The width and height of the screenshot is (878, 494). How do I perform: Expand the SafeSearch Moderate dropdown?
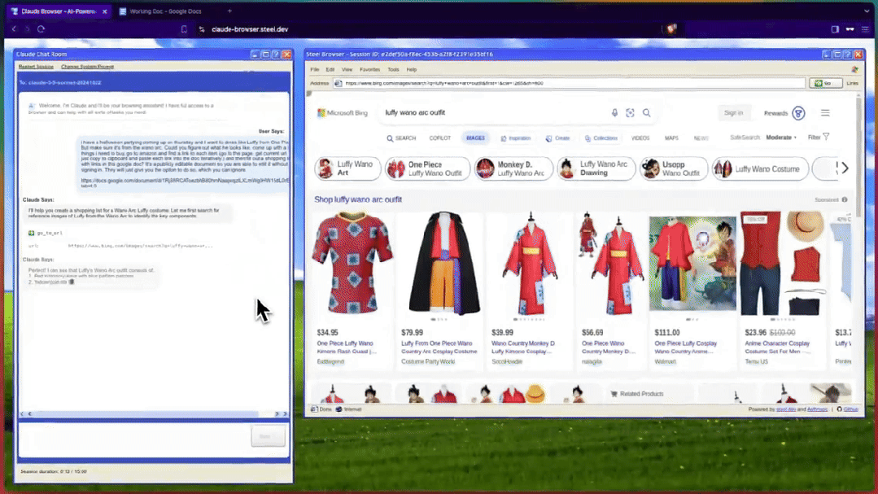pos(780,138)
